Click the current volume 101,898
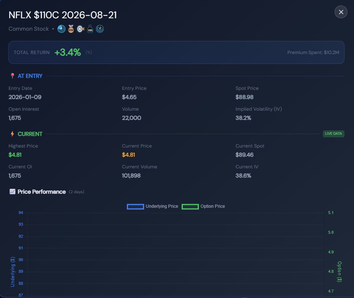This screenshot has width=354, height=298. click(x=131, y=176)
